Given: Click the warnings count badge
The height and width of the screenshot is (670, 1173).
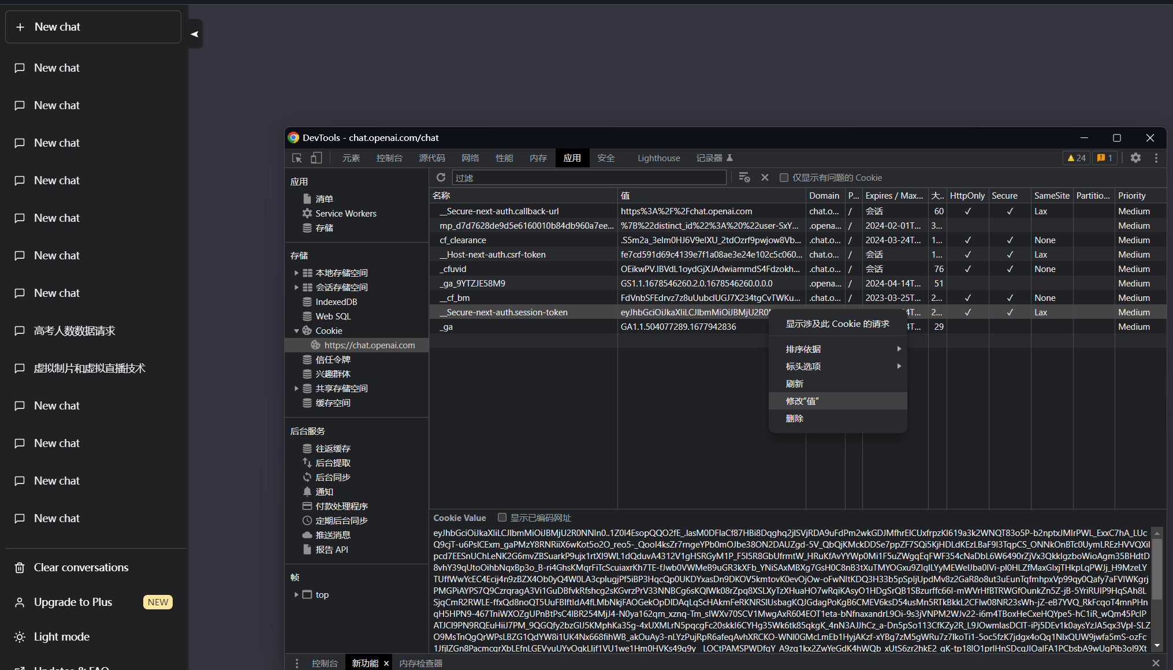Looking at the screenshot, I should coord(1077,158).
